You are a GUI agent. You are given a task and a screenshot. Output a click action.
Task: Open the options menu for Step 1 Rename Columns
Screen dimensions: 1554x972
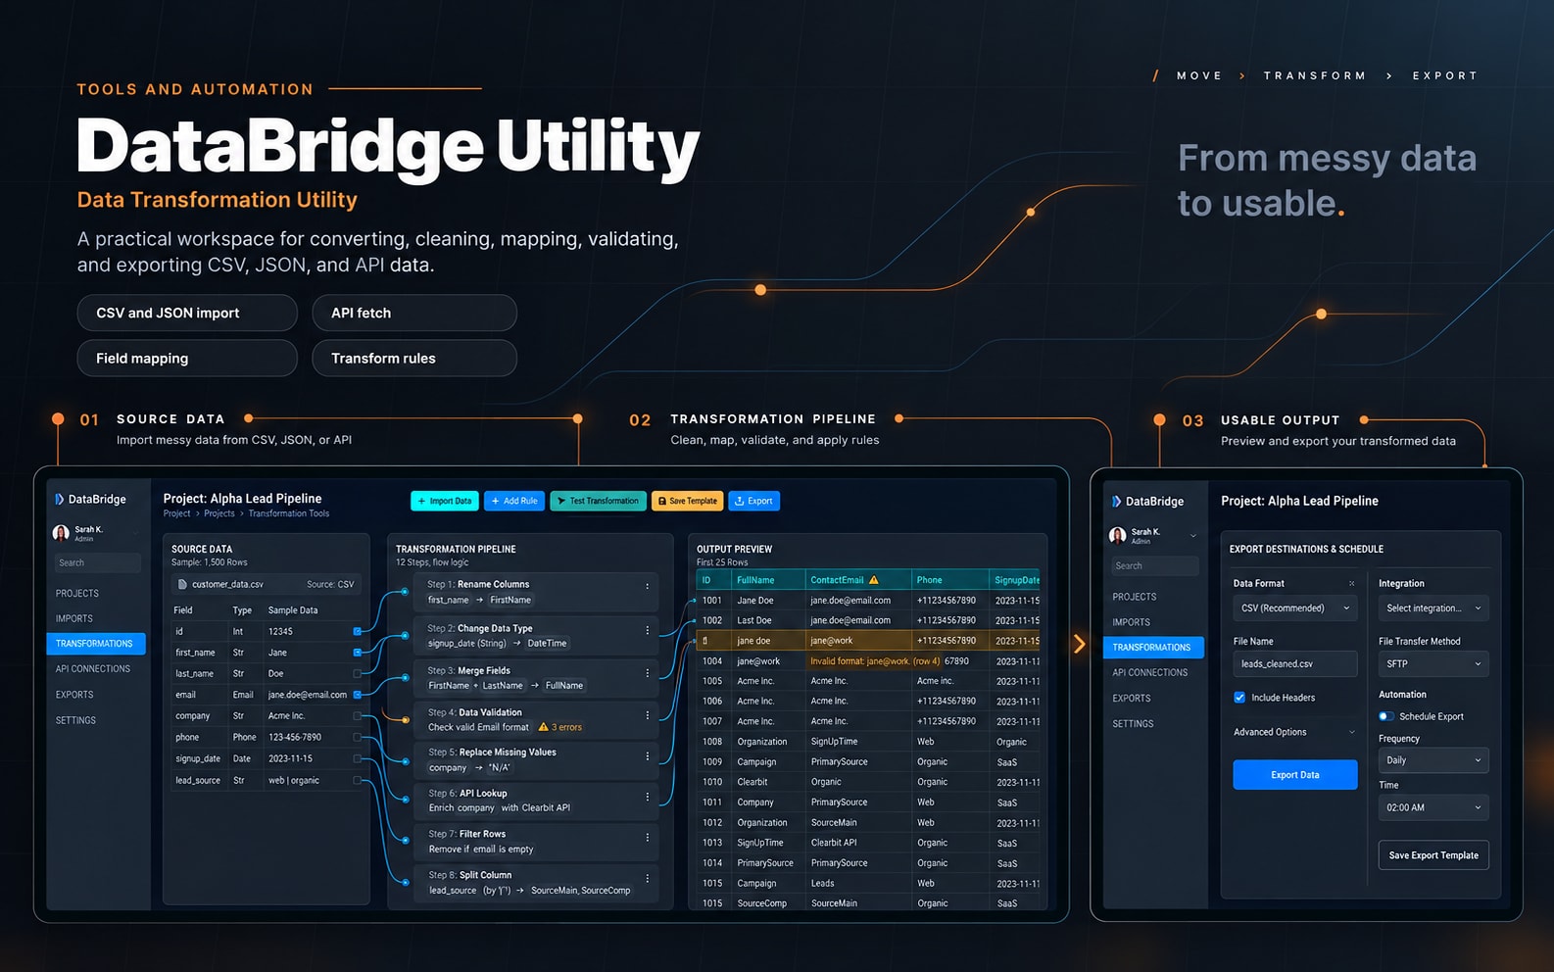647,586
